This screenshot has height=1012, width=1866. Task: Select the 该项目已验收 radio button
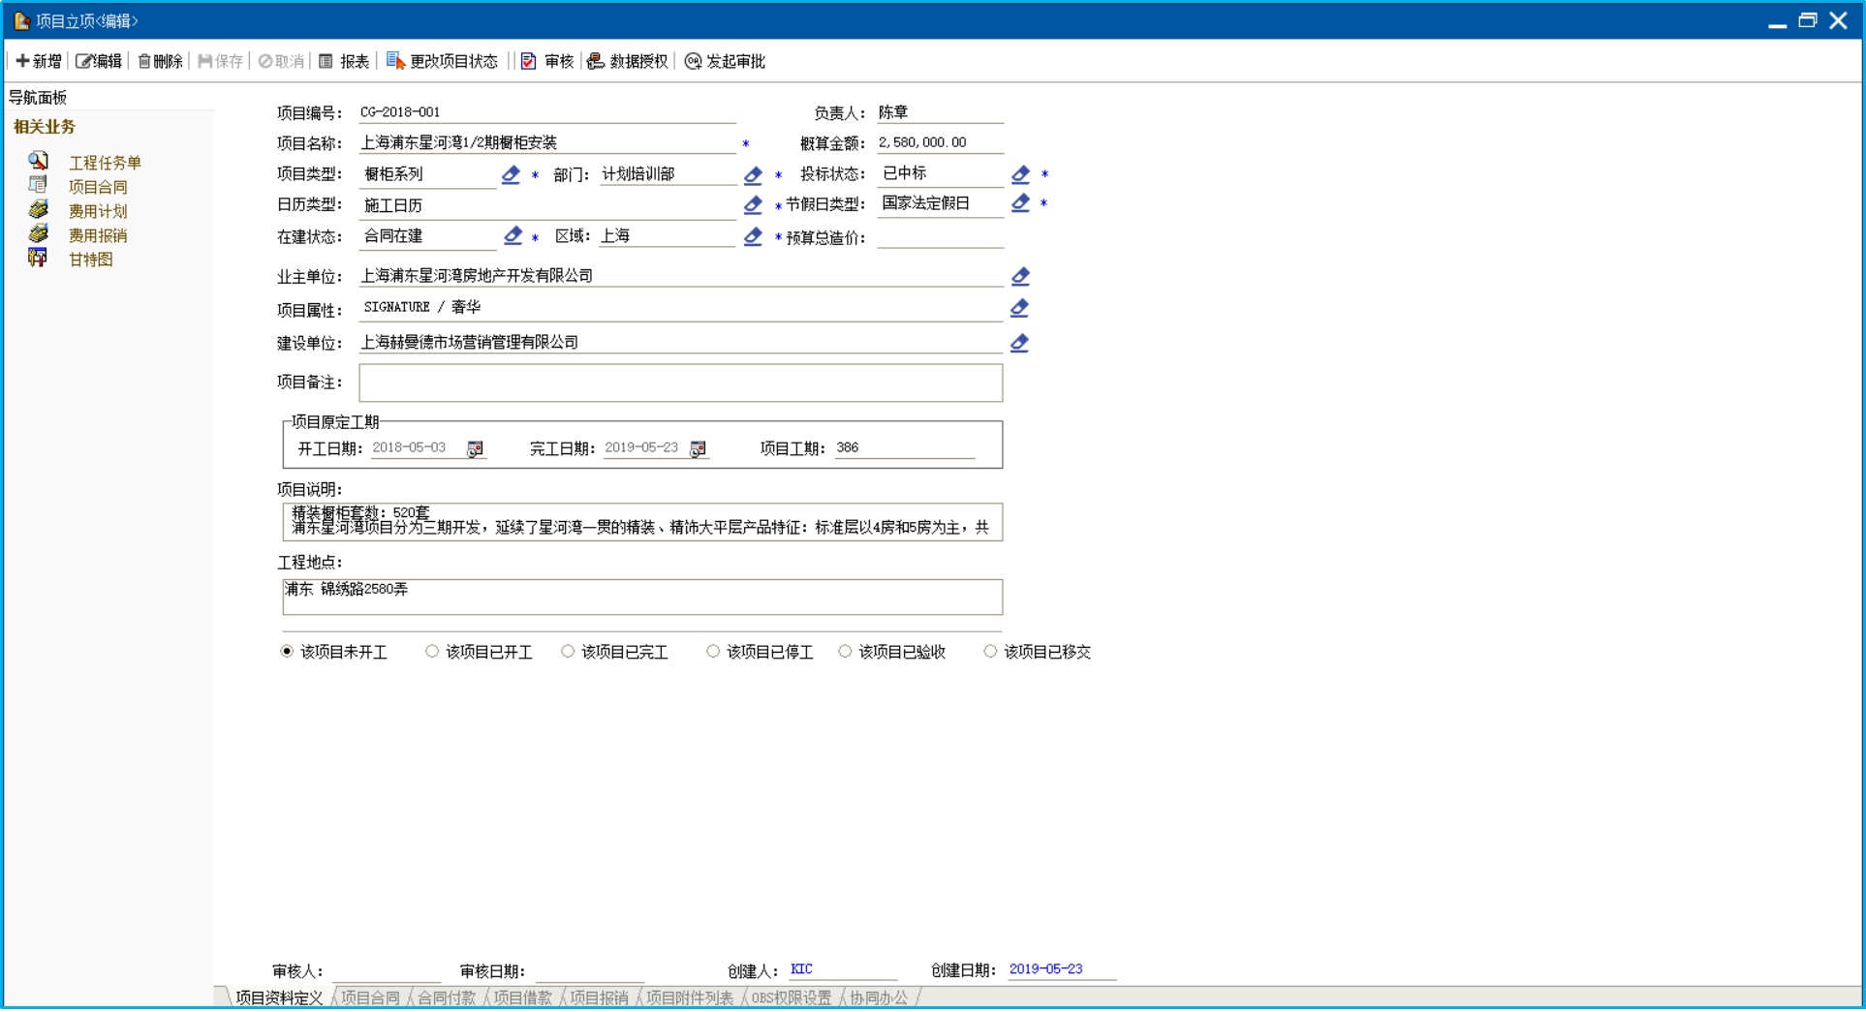point(845,652)
